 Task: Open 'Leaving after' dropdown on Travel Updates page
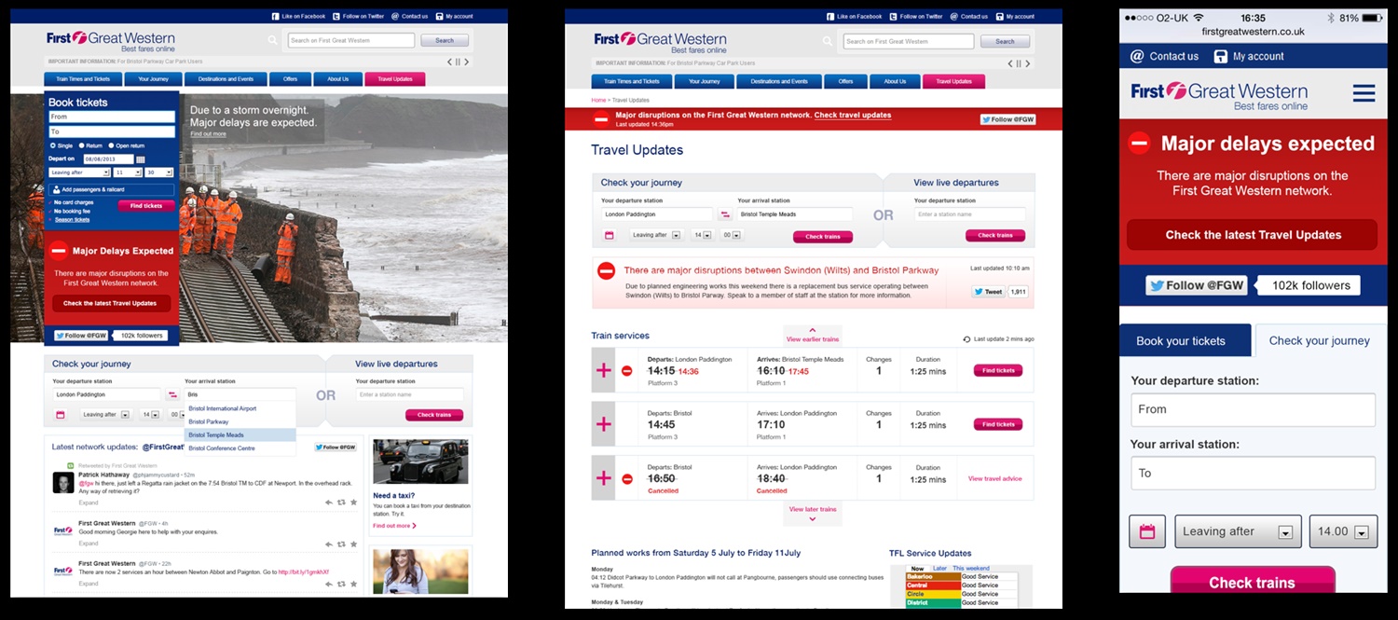[656, 235]
